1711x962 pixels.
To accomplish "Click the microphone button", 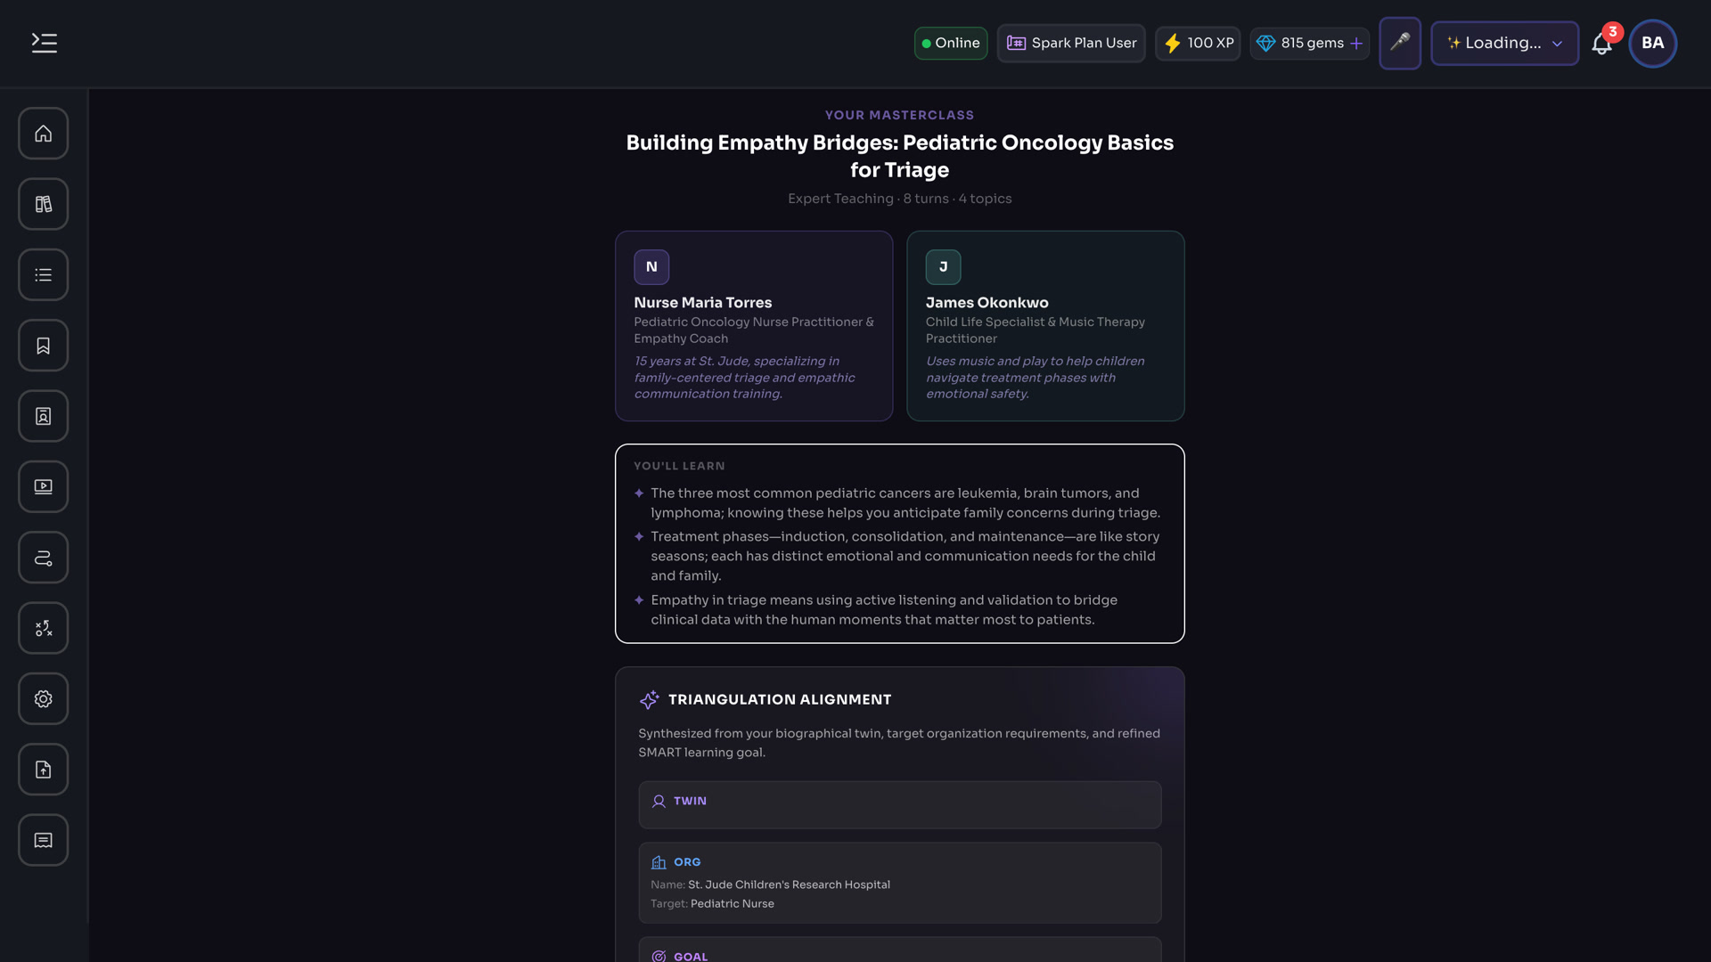I will click(1400, 43).
